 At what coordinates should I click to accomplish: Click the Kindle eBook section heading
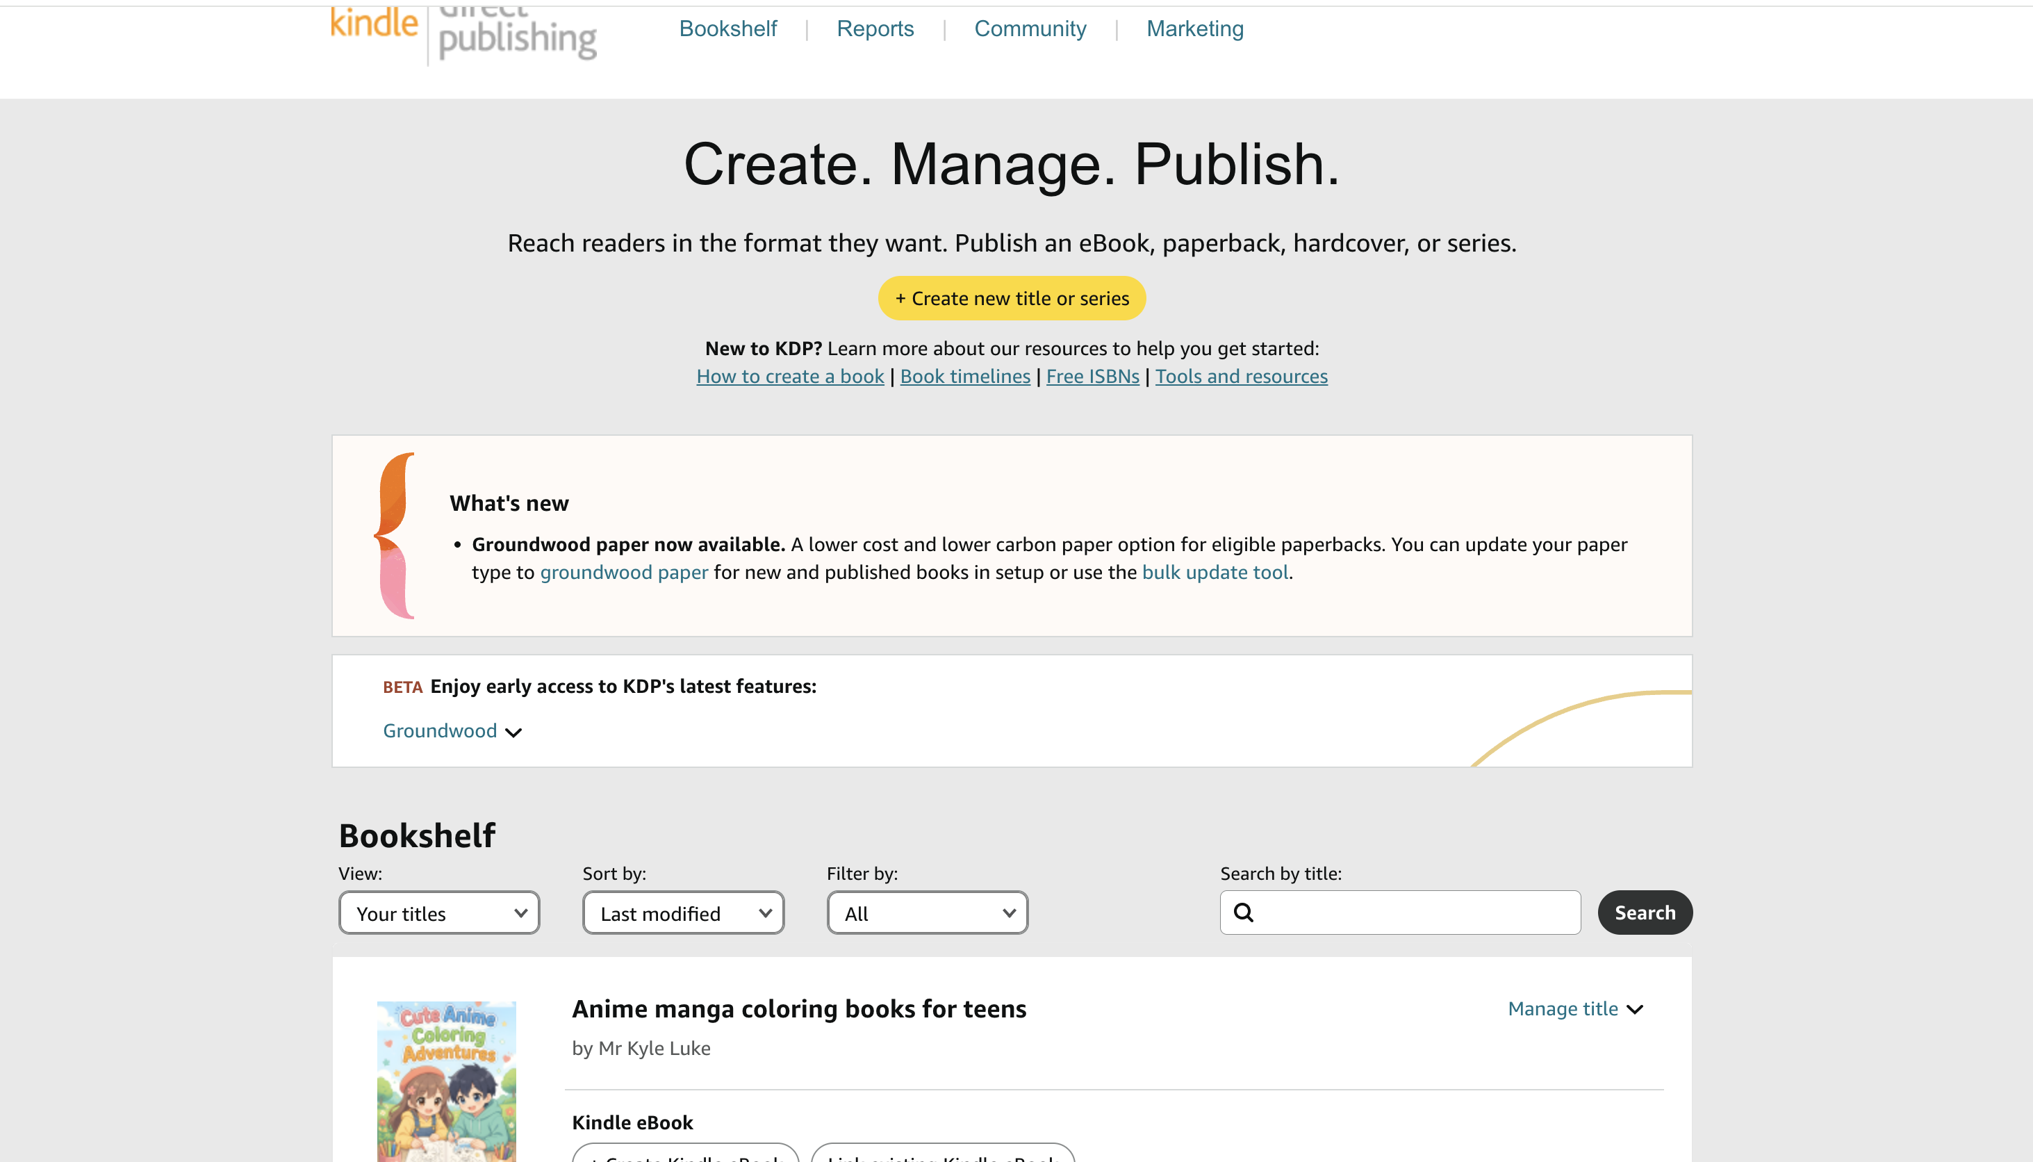point(632,1122)
